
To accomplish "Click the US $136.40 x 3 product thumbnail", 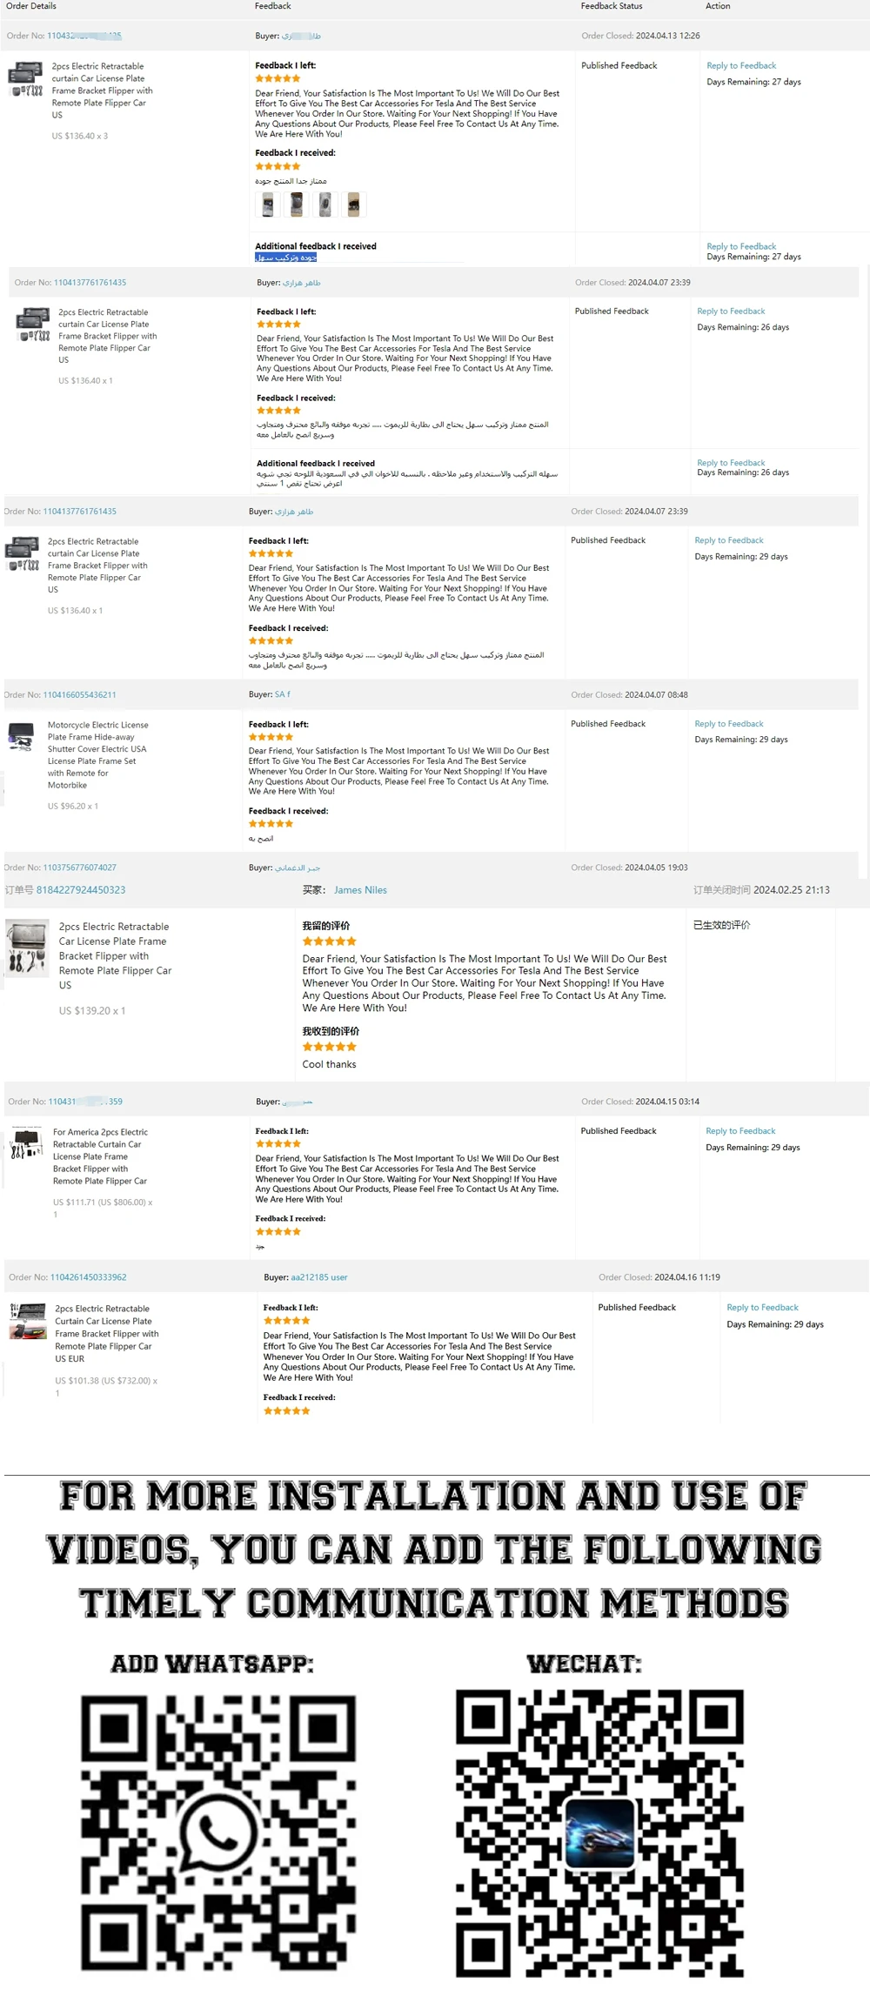I will 26,79.
